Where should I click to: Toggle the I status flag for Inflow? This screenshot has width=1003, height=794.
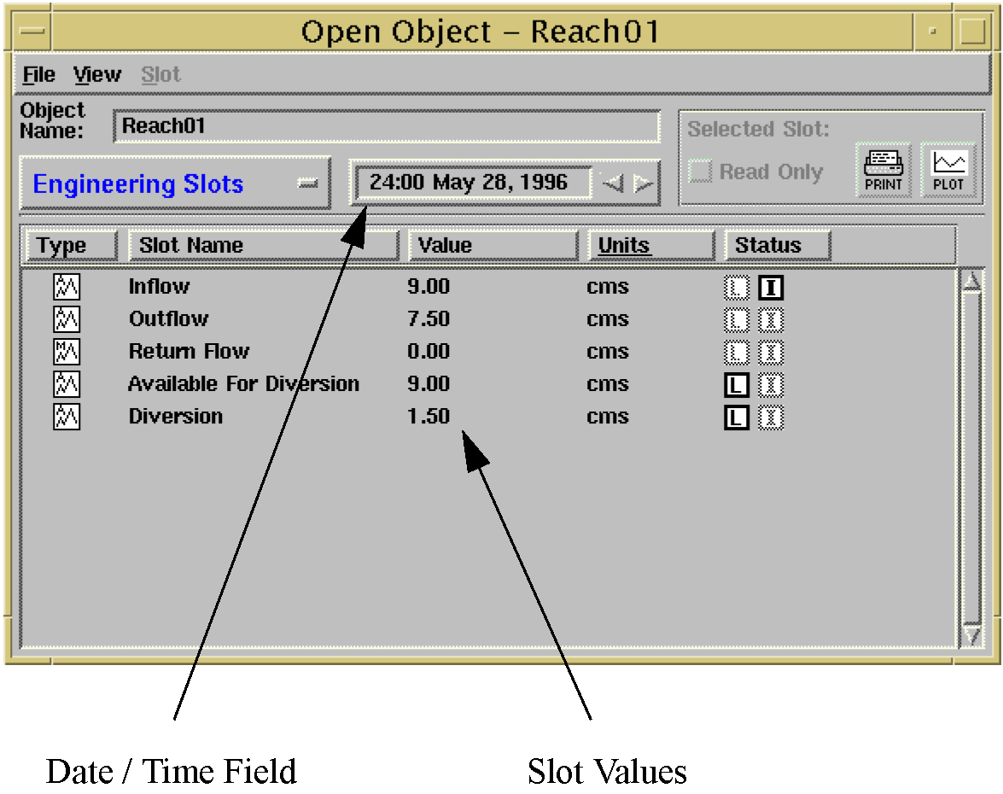(x=770, y=288)
